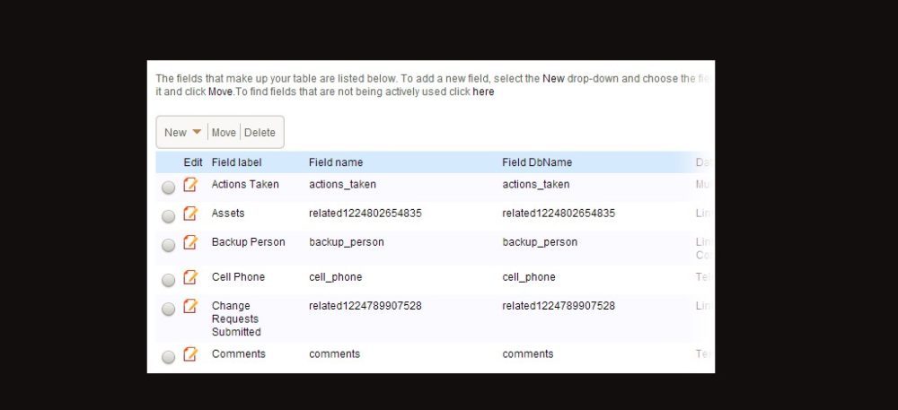Click the Cell Phone edit pencil icon
Viewport: 898px width, 410px height.
(x=189, y=277)
